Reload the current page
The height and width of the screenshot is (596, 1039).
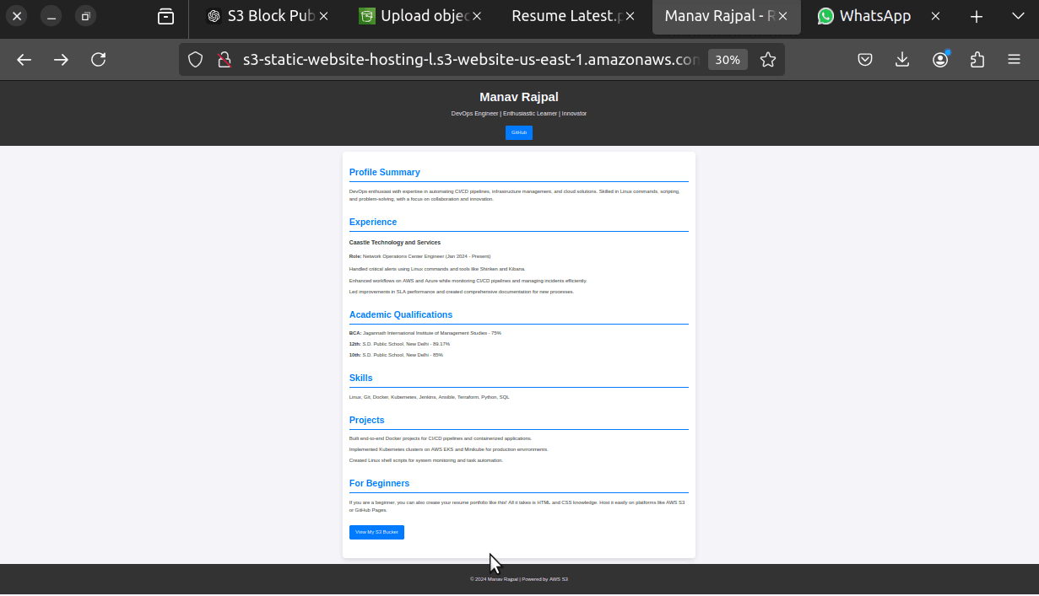99,60
